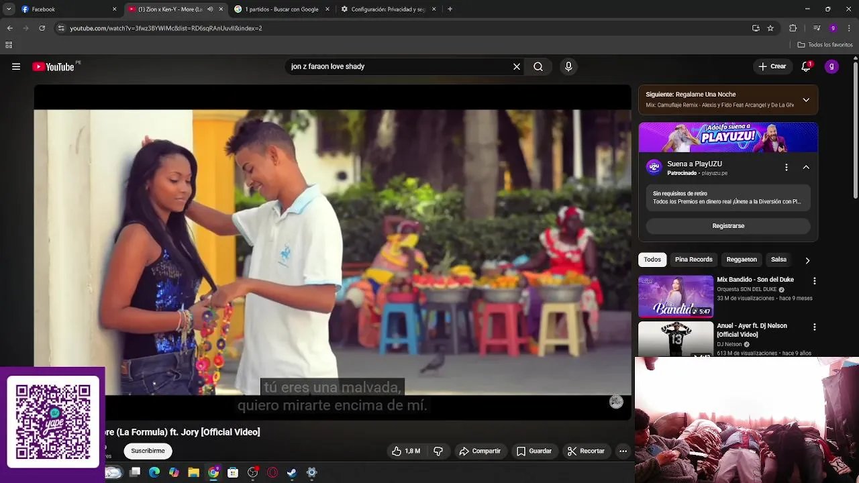The image size is (859, 483).
Task: Focus the YouTube search input field
Action: (399, 66)
